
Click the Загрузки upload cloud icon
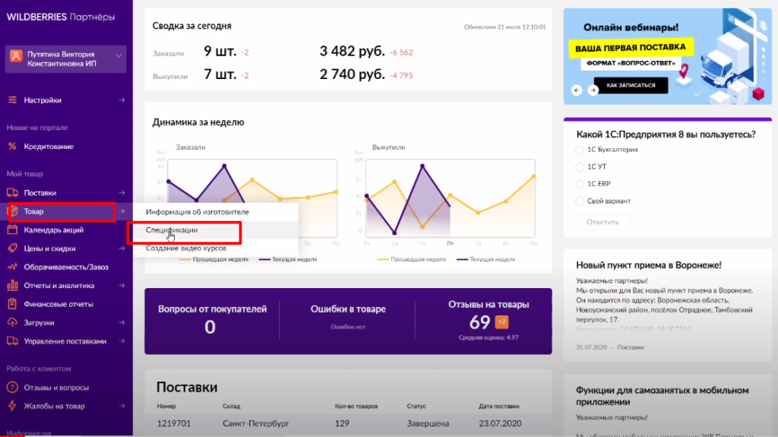pos(12,322)
